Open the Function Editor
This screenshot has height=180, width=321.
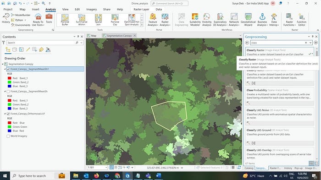click(302, 20)
